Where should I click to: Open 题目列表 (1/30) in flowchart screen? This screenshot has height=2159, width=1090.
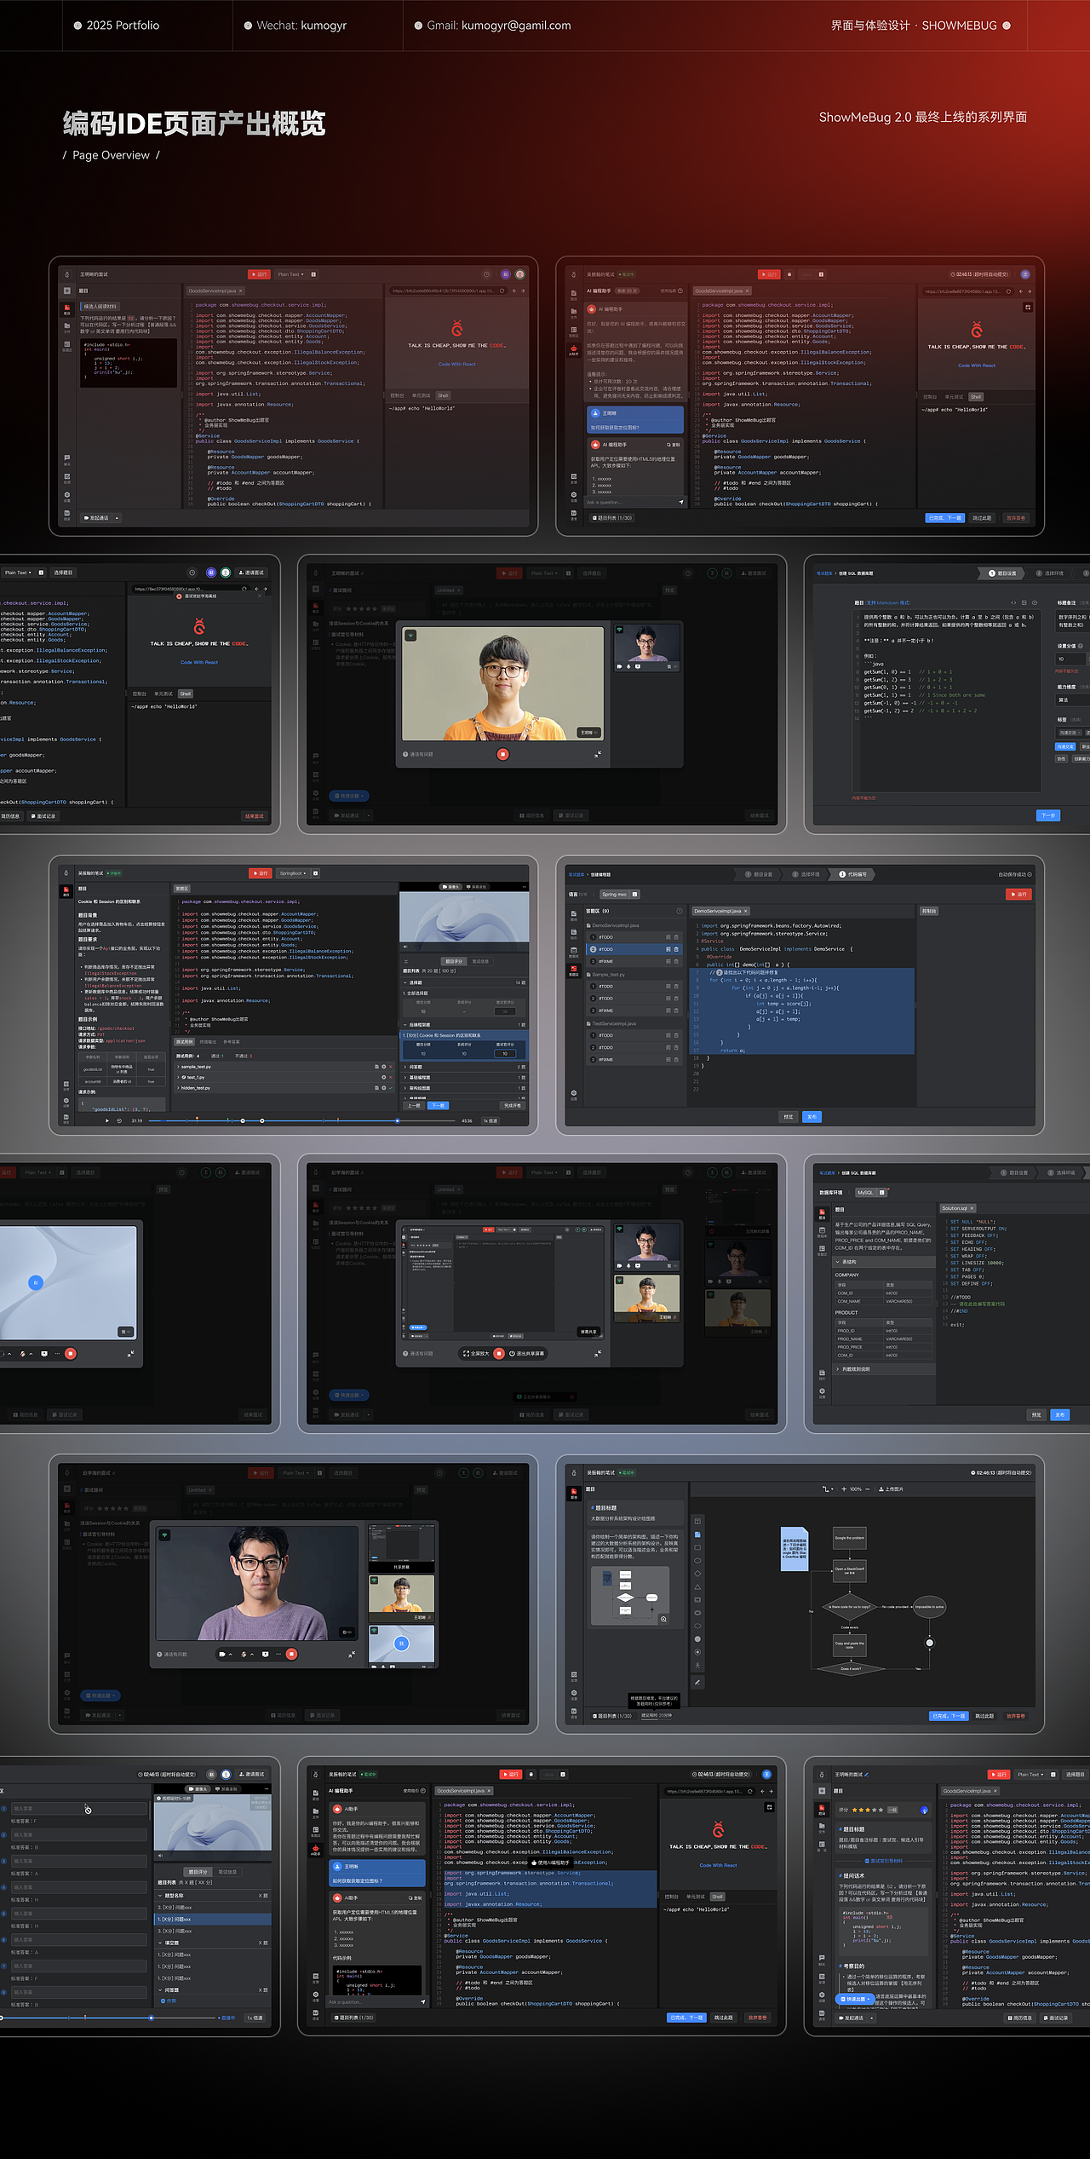[612, 1716]
